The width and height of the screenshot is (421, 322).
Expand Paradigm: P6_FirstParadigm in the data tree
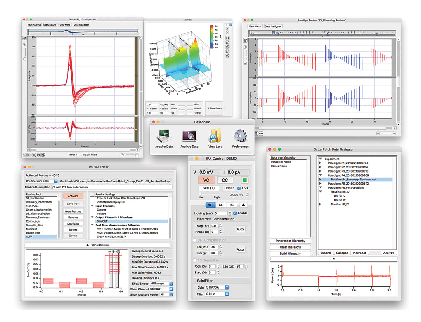pos(320,187)
